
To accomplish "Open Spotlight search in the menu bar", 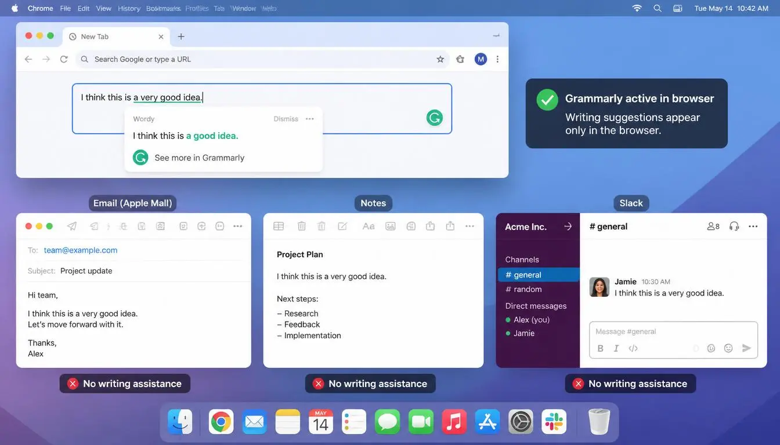I will pos(658,8).
